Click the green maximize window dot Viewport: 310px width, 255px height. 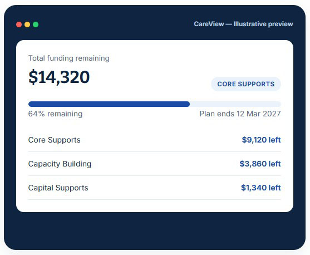pos(36,24)
